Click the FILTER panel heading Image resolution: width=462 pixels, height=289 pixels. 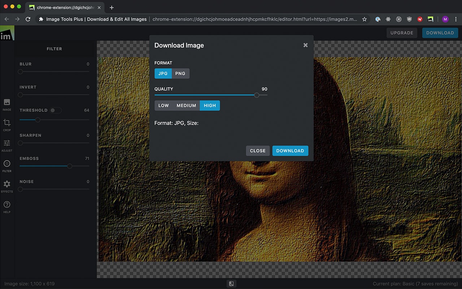click(55, 49)
